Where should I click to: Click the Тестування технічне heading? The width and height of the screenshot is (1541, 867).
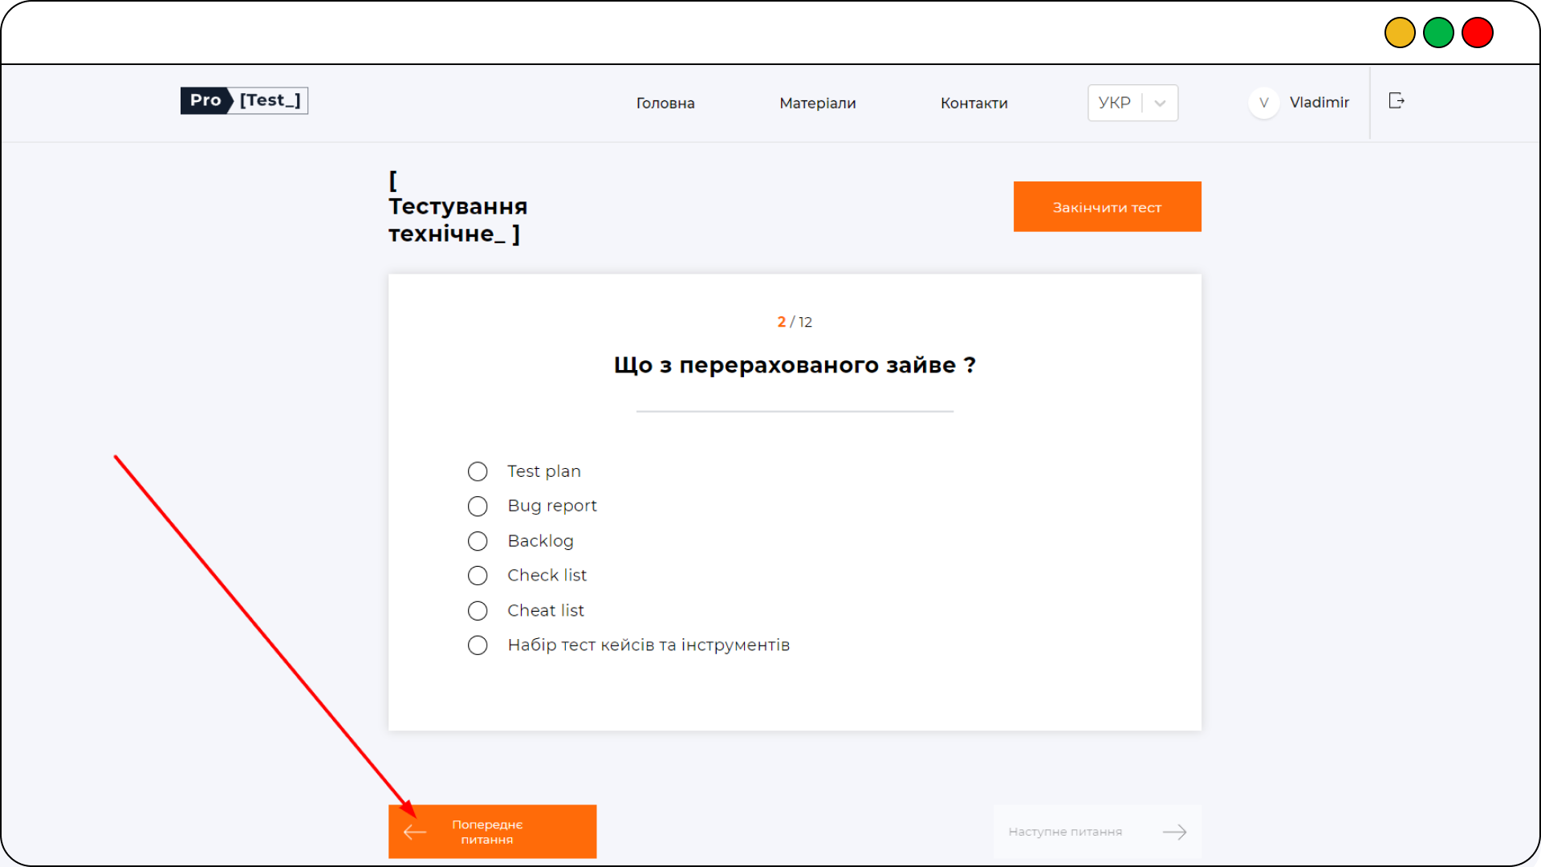[457, 207]
